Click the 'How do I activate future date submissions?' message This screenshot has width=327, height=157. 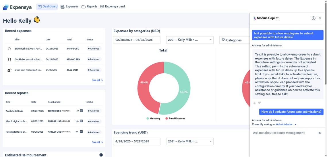[291, 112]
